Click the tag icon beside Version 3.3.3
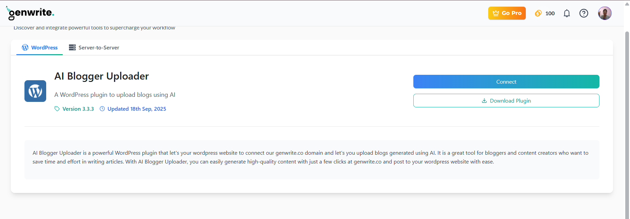Image resolution: width=630 pixels, height=219 pixels. tap(57, 109)
